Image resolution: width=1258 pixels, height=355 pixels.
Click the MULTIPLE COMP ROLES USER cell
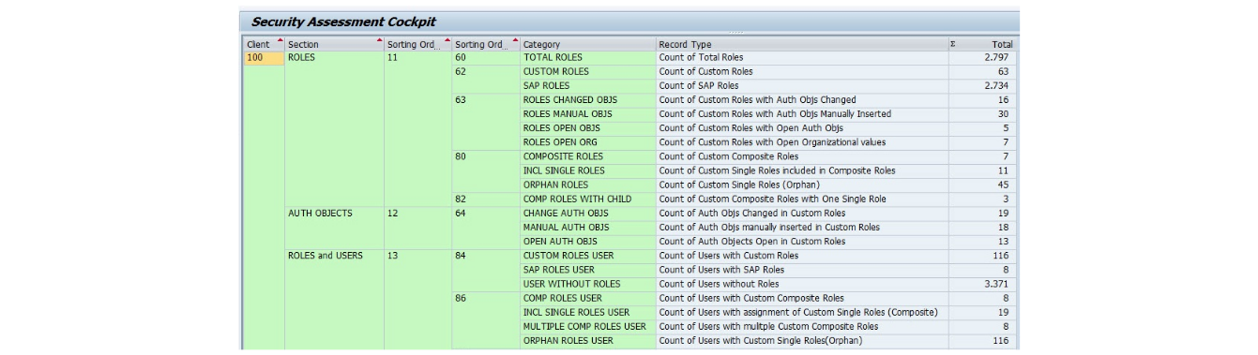[588, 326]
